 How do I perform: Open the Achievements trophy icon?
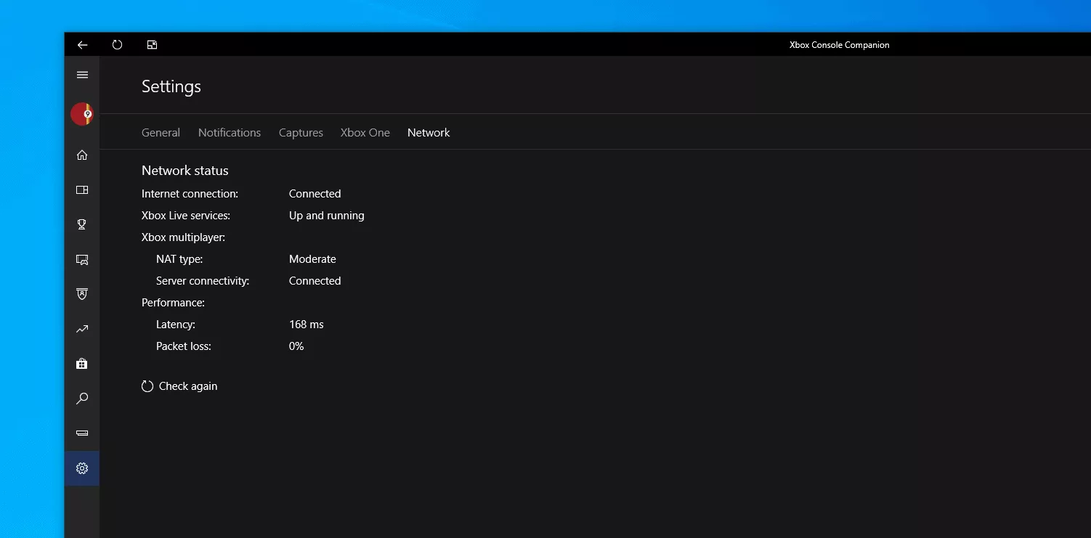[x=82, y=224]
